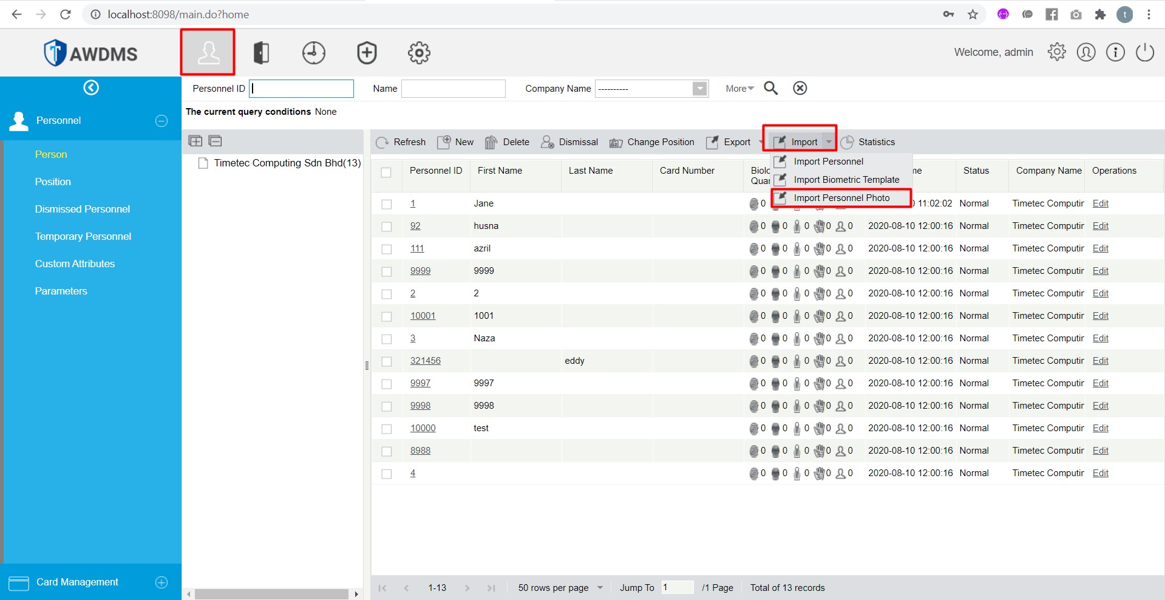Click the horizontal scrollbar under the company tree
Viewport: 1165px width, 600px height.
[x=271, y=594]
